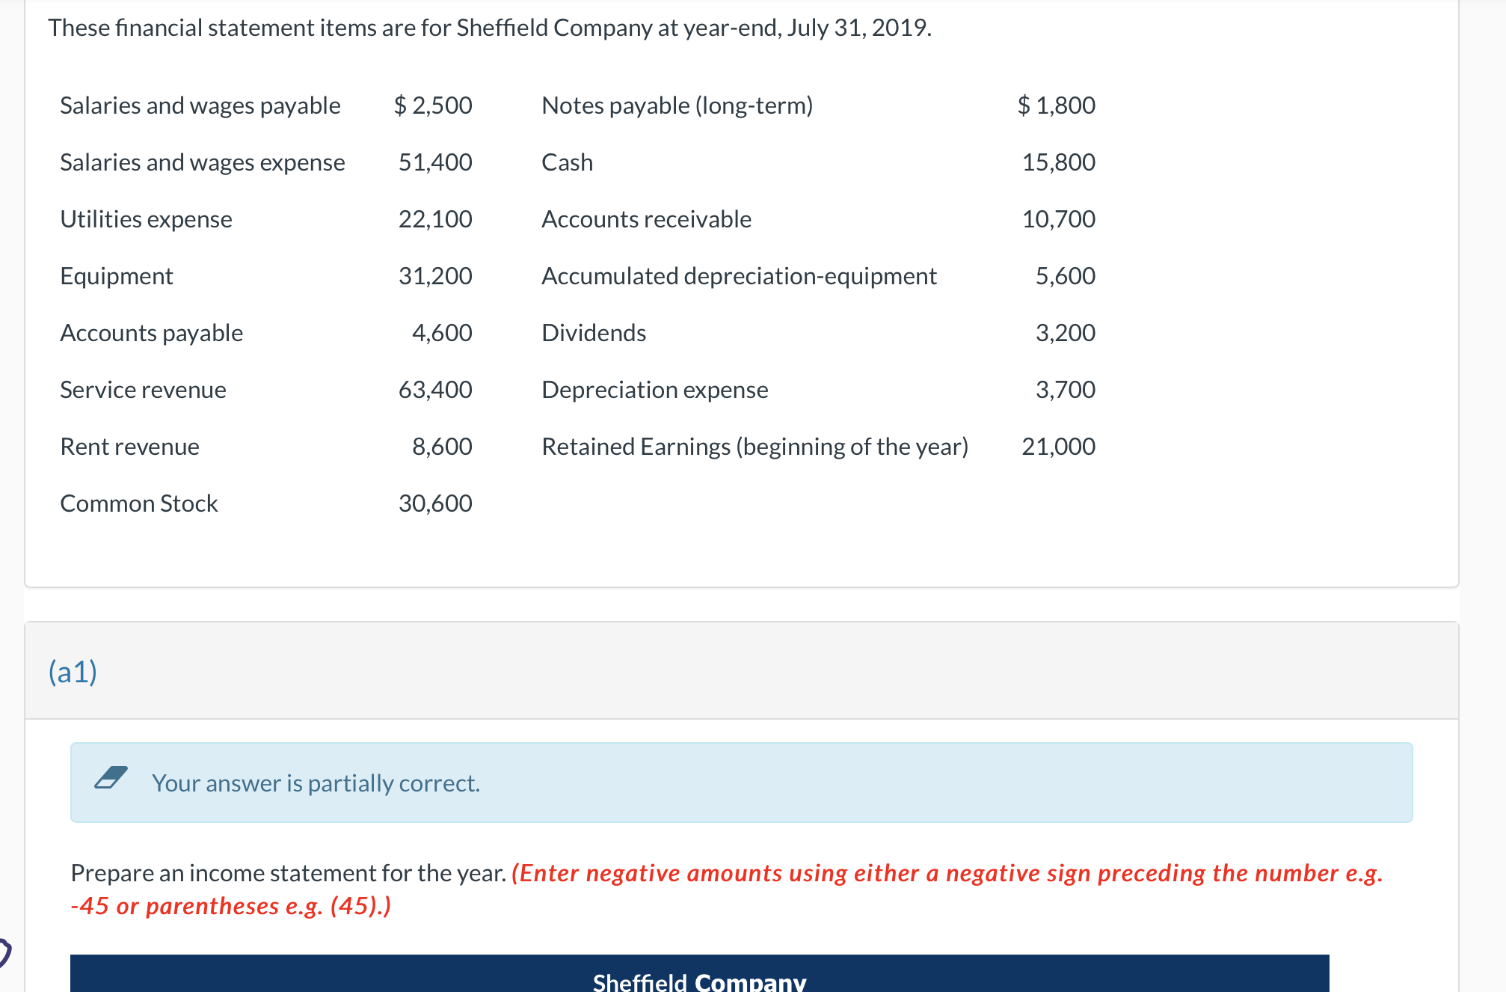
Task: Click the Retained Earnings beginning of year label
Action: click(754, 447)
